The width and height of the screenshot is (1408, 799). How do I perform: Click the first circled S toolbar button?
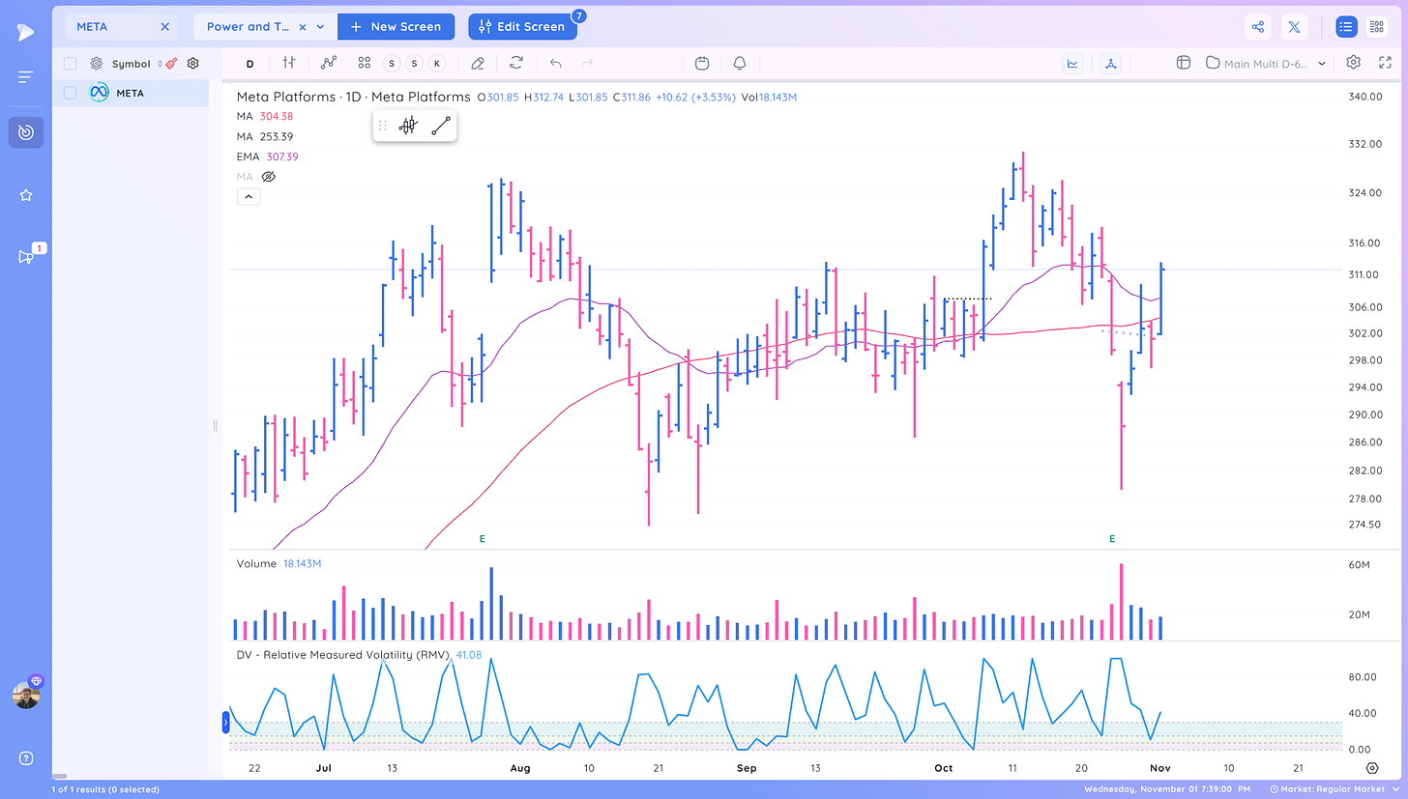[392, 63]
